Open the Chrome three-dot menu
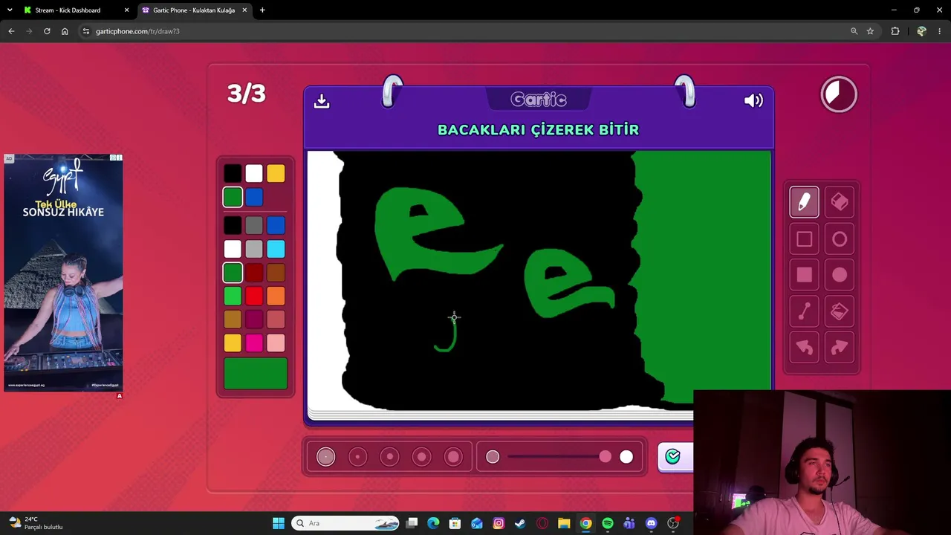The image size is (951, 535). tap(940, 31)
